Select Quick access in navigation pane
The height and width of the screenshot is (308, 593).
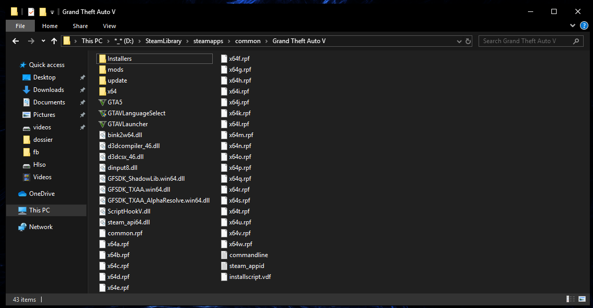pos(46,65)
